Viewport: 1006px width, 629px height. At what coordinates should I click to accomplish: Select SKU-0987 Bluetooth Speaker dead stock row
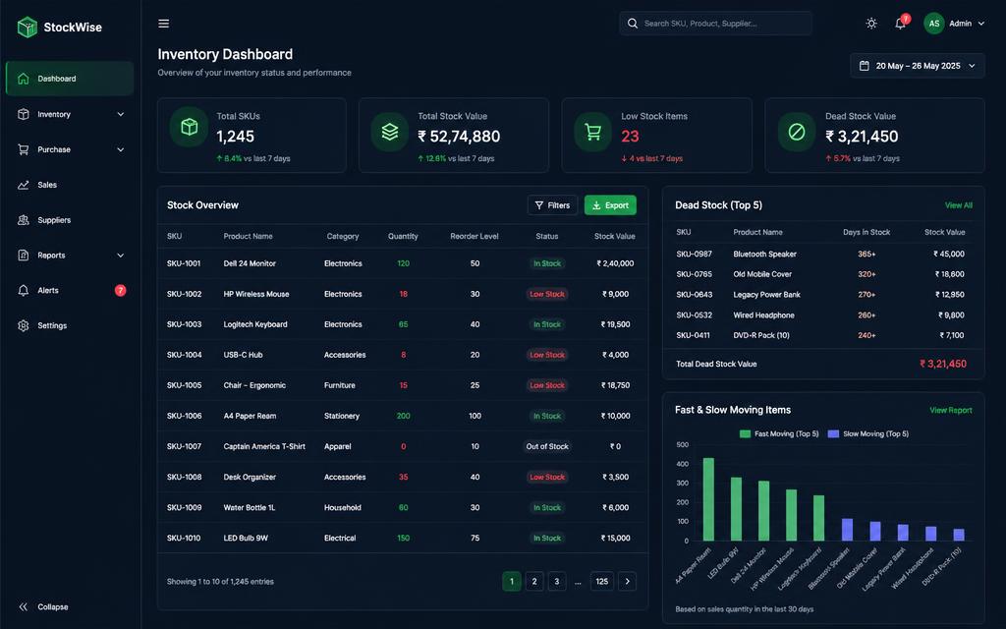coord(823,255)
